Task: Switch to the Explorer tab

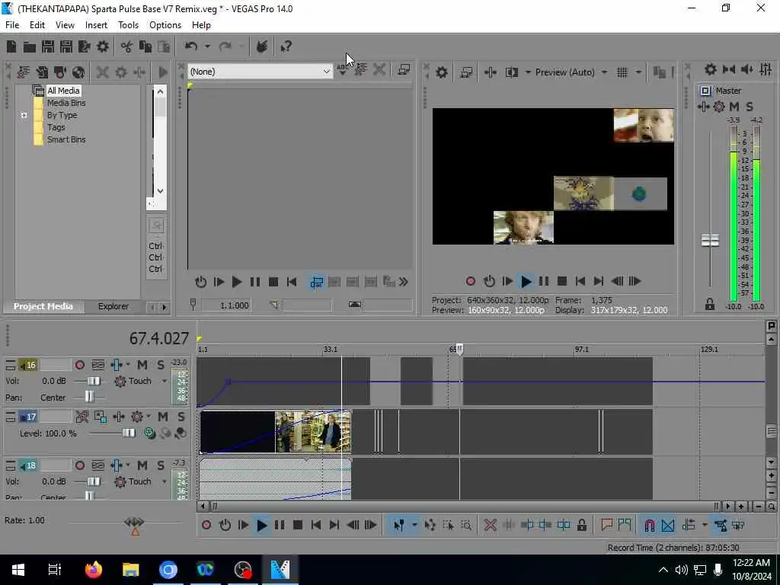Action: (x=113, y=306)
